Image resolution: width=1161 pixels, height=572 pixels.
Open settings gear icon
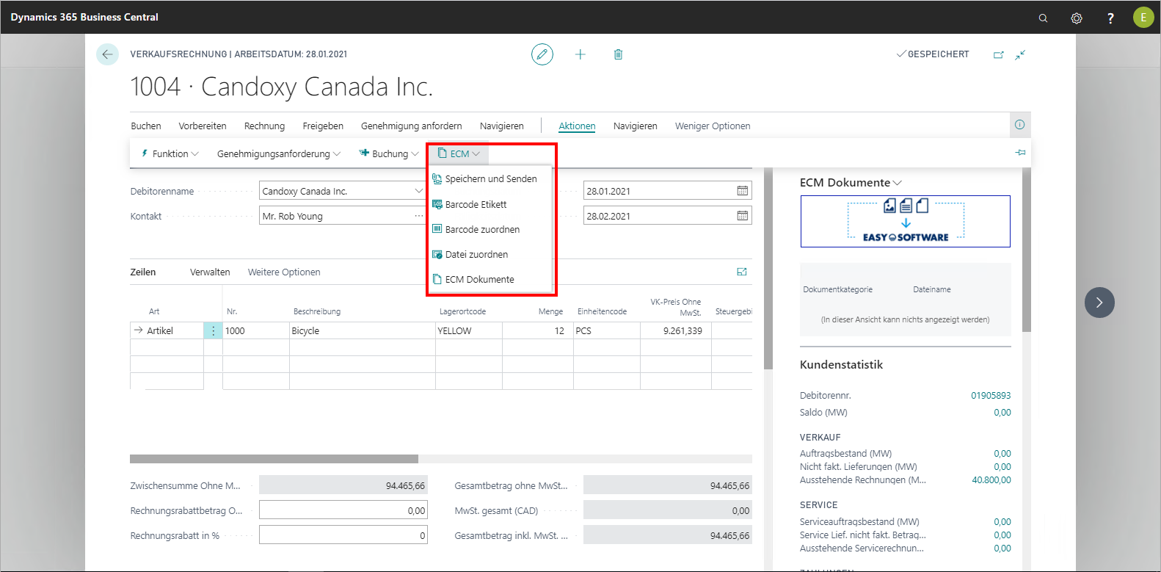tap(1077, 18)
